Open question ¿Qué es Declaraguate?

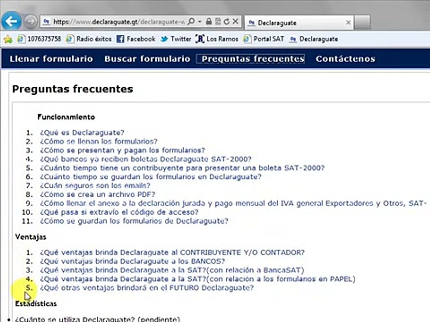pos(82,132)
